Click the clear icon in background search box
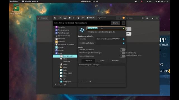 (143, 18)
